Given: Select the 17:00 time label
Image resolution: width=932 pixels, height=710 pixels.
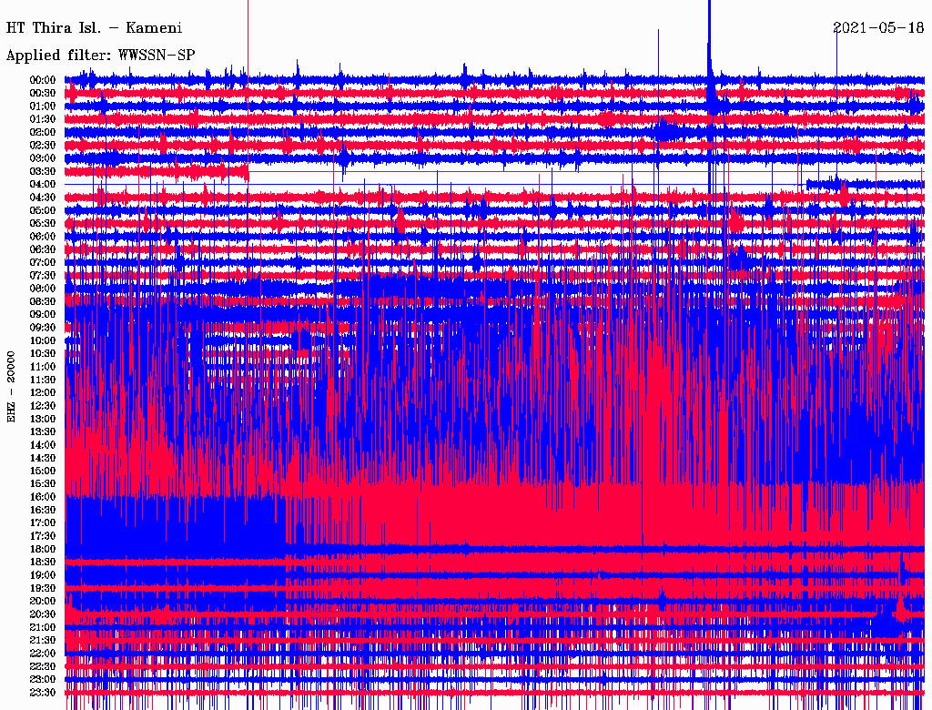Looking at the screenshot, I should point(43,523).
